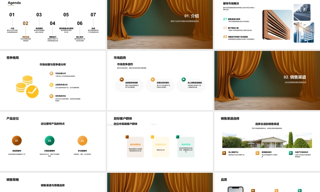This screenshot has height=192, width=320.
Task: Click agenda number 01 above 介绍
Action: [x=12, y=15]
